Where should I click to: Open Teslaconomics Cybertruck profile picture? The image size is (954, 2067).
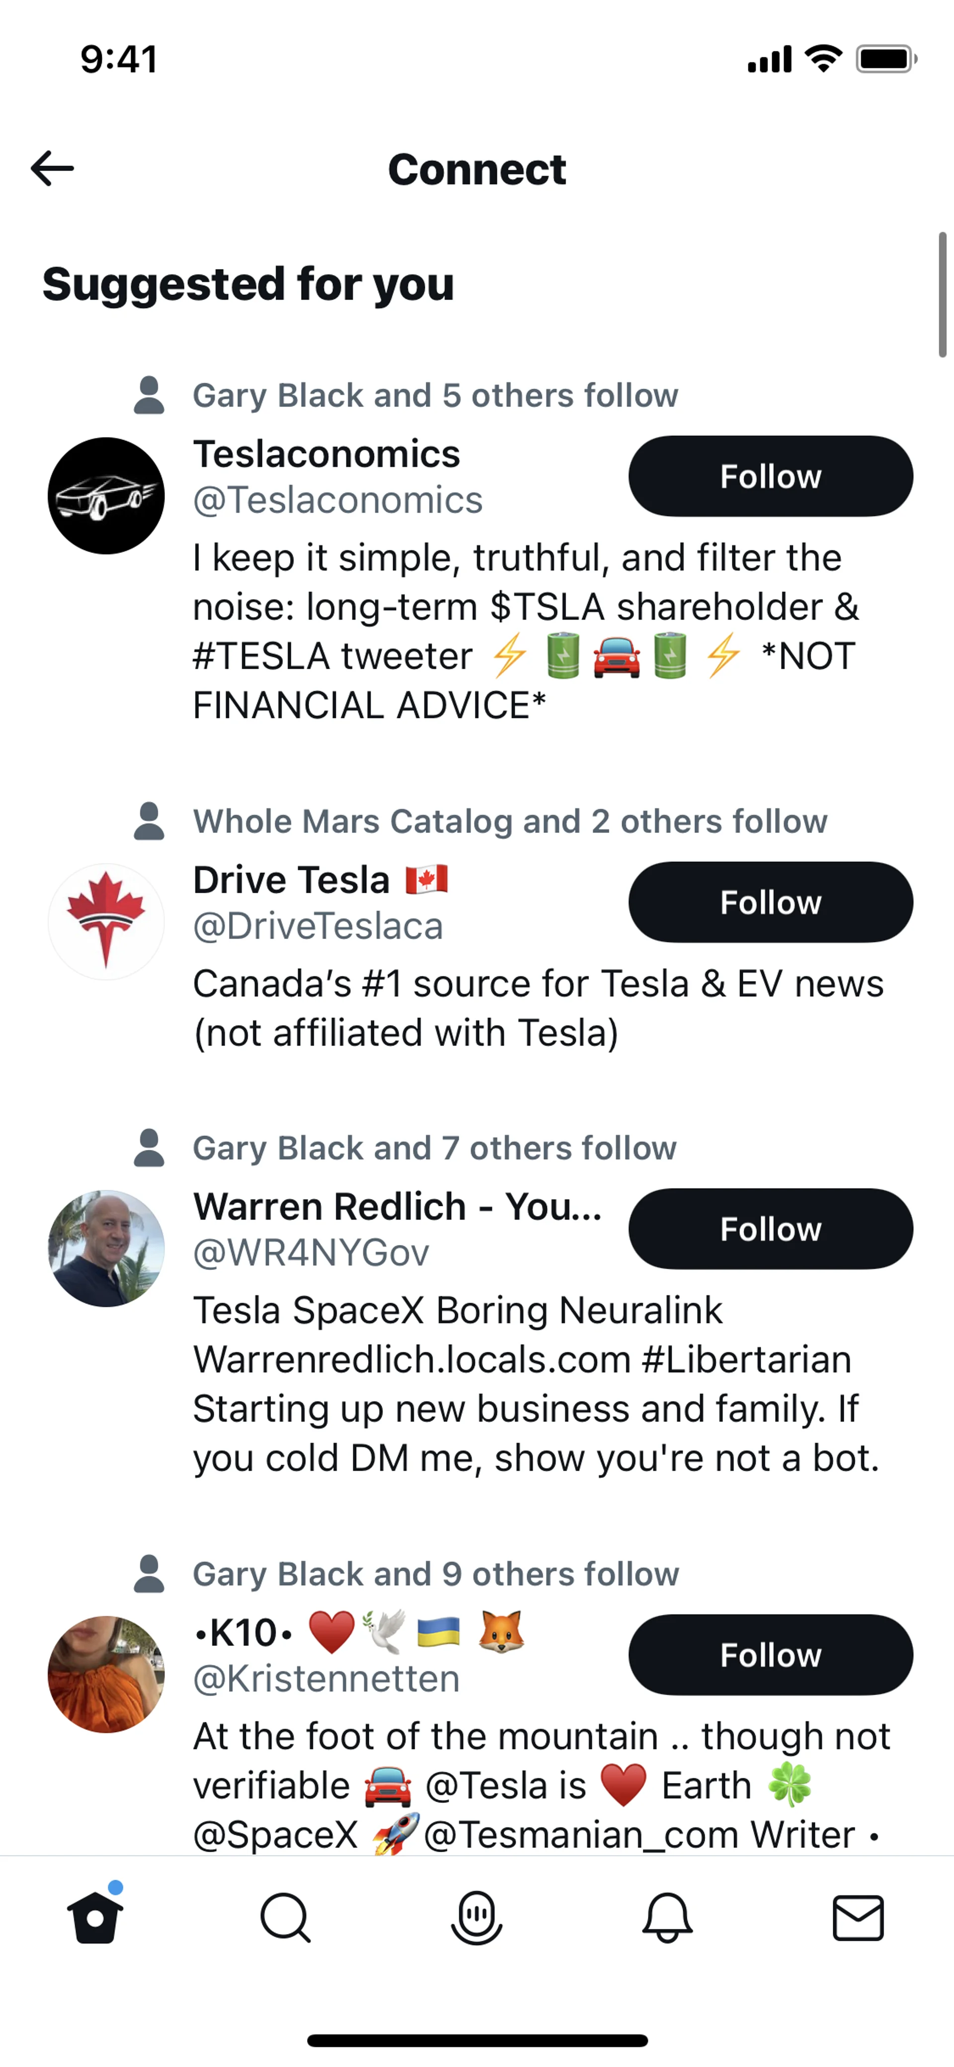click(107, 496)
